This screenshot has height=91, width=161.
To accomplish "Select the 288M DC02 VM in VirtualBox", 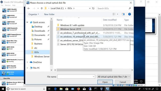I will [12, 23].
